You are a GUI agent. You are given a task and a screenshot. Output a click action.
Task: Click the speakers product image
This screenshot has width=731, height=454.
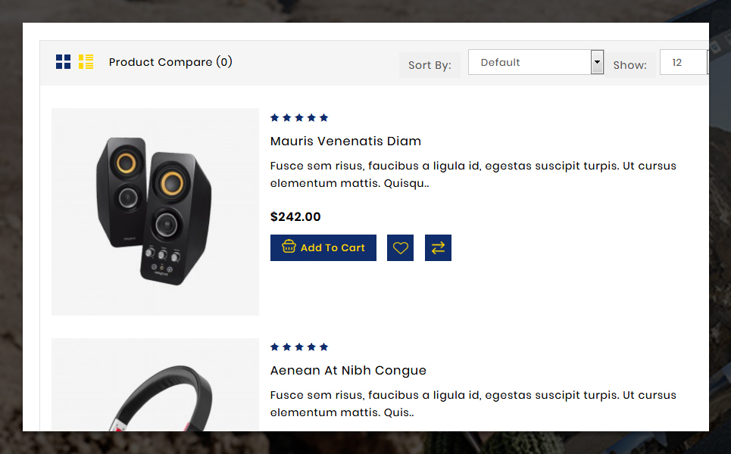[x=155, y=212]
